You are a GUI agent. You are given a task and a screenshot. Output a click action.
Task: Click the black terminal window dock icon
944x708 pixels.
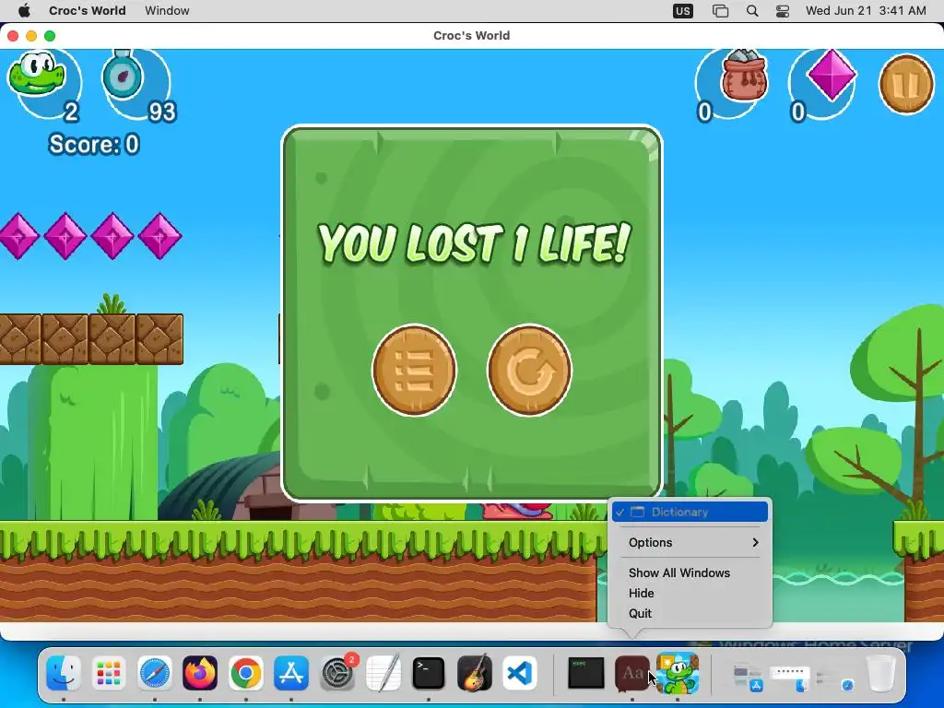tap(585, 672)
